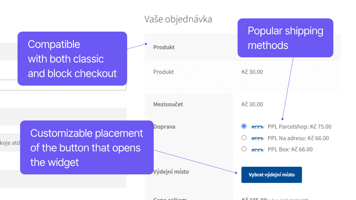
Task: Select the PPL Parcelshop shipping radio button
Action: (244, 126)
